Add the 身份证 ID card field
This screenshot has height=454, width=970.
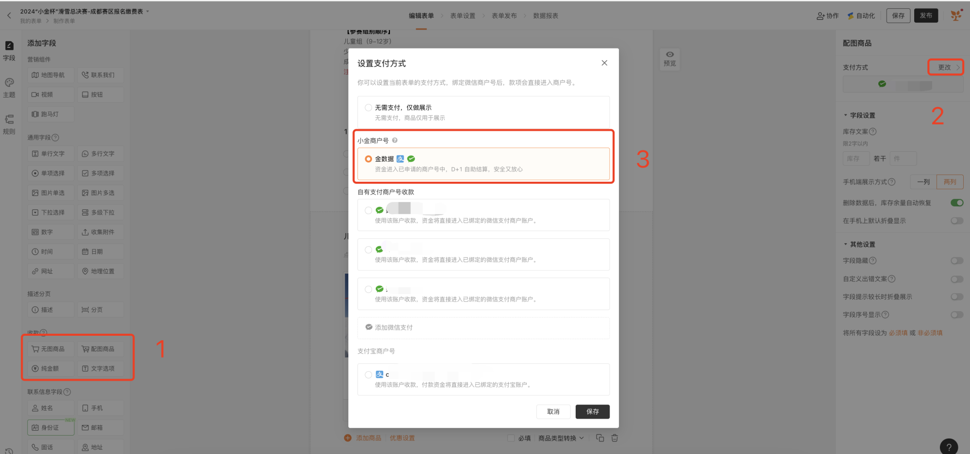51,427
